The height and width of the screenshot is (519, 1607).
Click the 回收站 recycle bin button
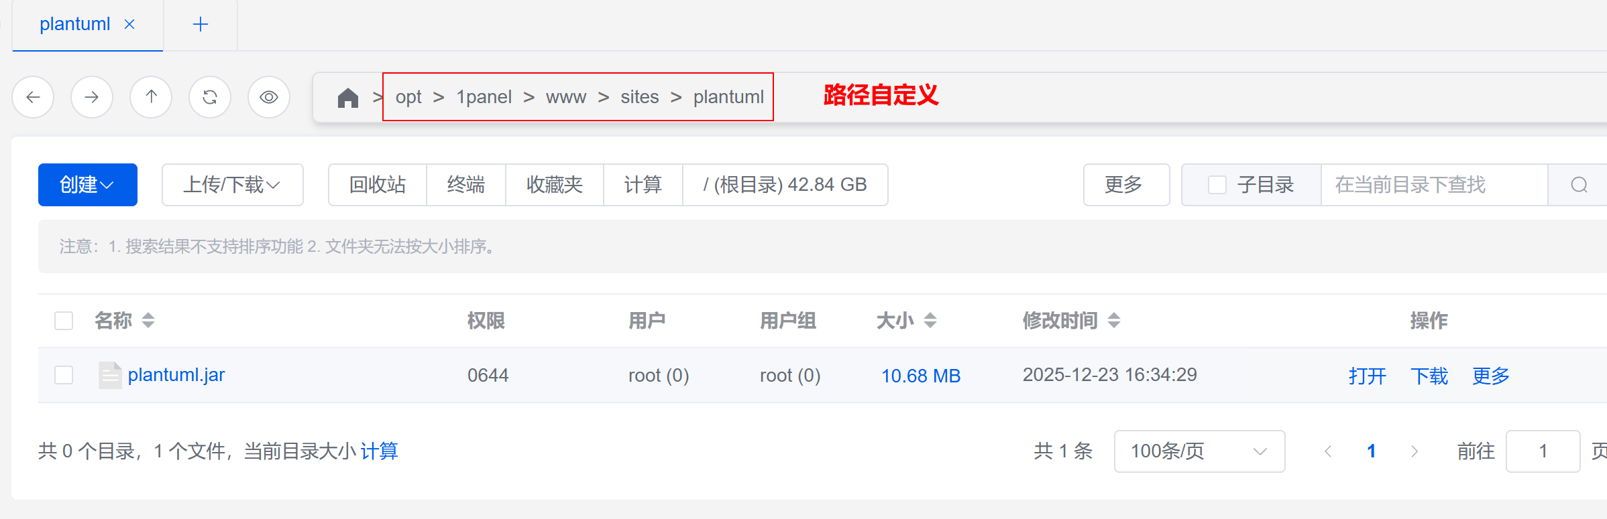point(377,185)
